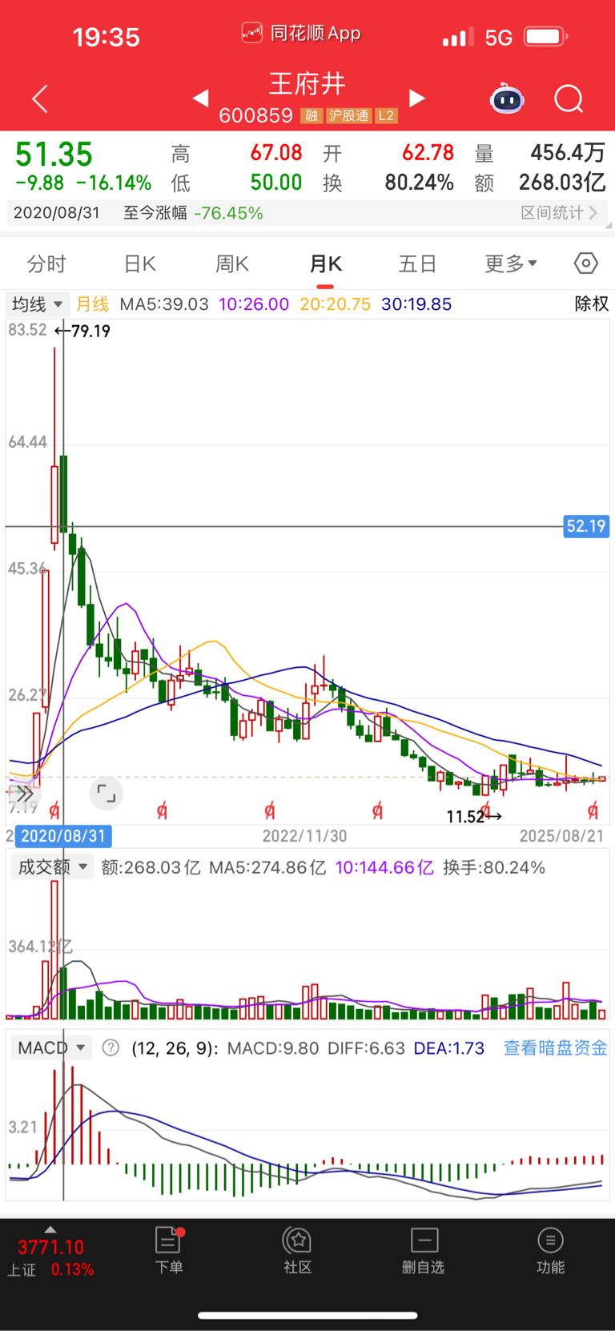Tap turnover 换手:80.24% text

[x=494, y=867]
